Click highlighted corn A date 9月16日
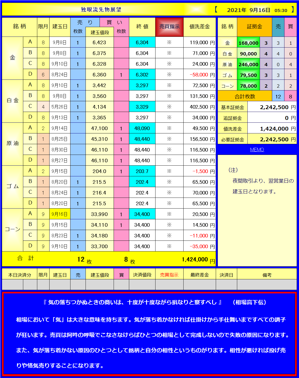The height and width of the screenshot is (378, 299). 60,214
